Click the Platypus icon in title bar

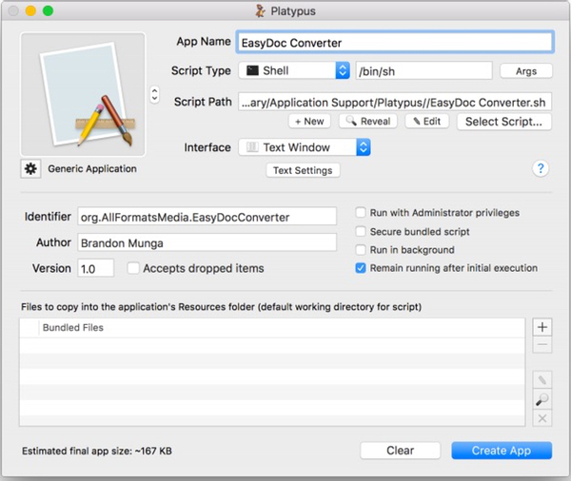click(x=260, y=10)
